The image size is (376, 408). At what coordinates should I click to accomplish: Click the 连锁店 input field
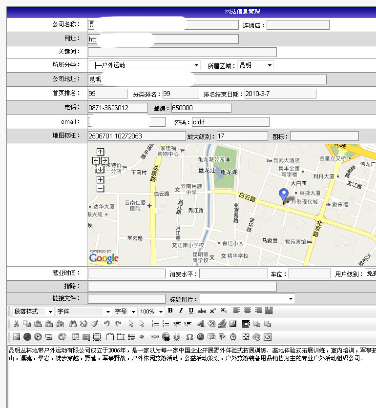pos(298,25)
